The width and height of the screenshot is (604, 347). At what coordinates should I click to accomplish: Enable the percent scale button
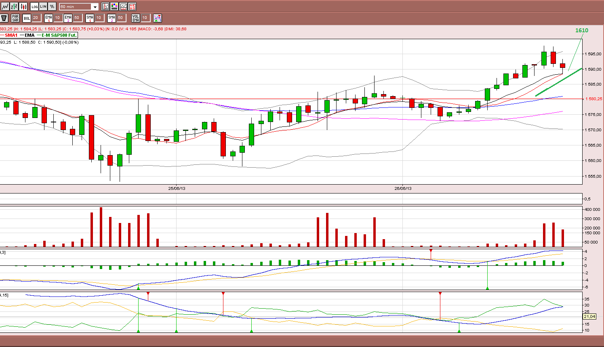52,6
